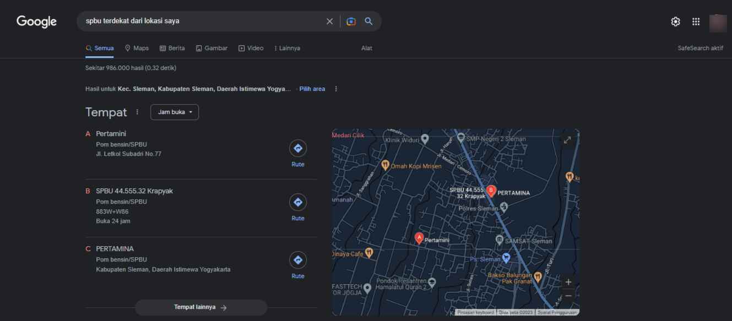Click Pintasan keyboard on map

click(476, 313)
